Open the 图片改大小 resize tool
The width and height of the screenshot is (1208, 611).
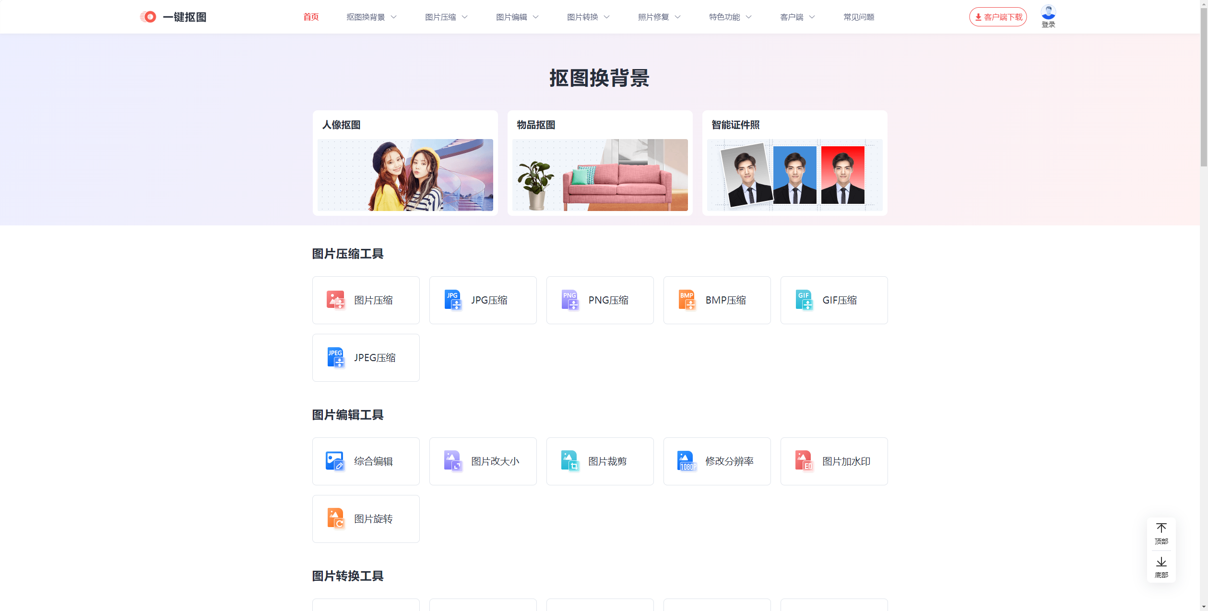pos(483,461)
